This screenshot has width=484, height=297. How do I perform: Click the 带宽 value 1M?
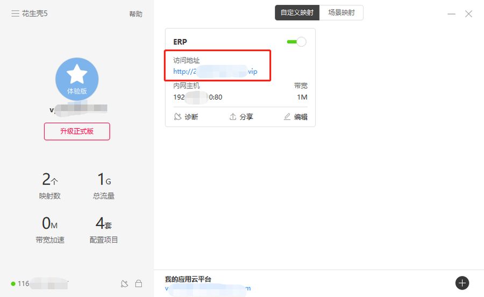tap(302, 97)
